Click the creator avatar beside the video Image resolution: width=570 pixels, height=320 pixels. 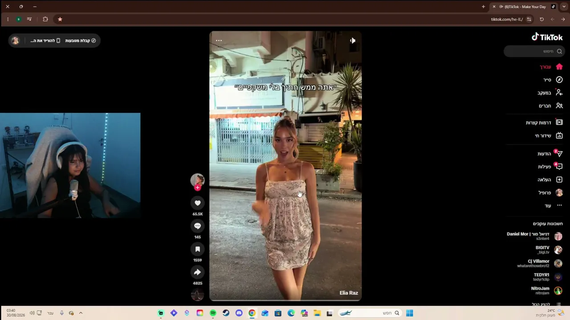[197, 180]
